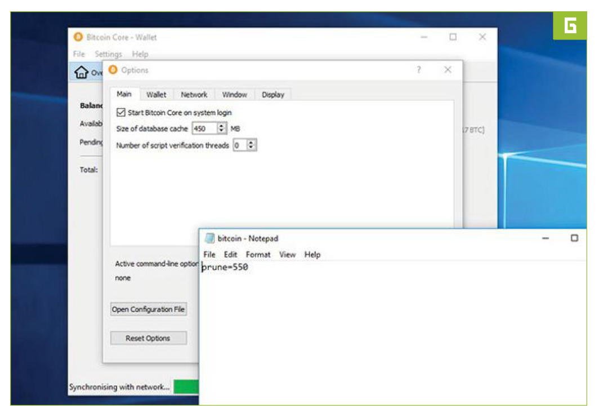The image size is (599, 417).
Task: Click the Bitcoin icon on the Options dialog
Action: coord(113,69)
